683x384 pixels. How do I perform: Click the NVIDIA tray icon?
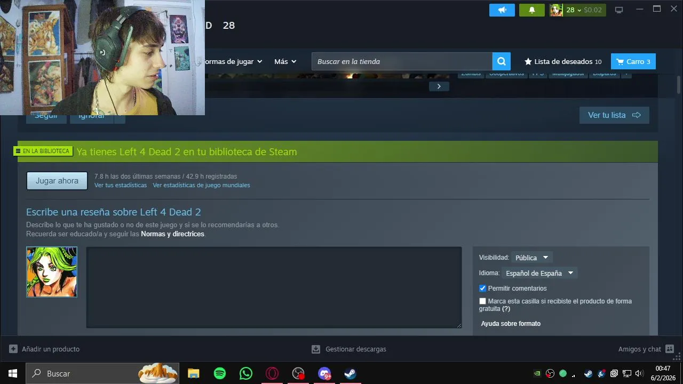point(537,373)
